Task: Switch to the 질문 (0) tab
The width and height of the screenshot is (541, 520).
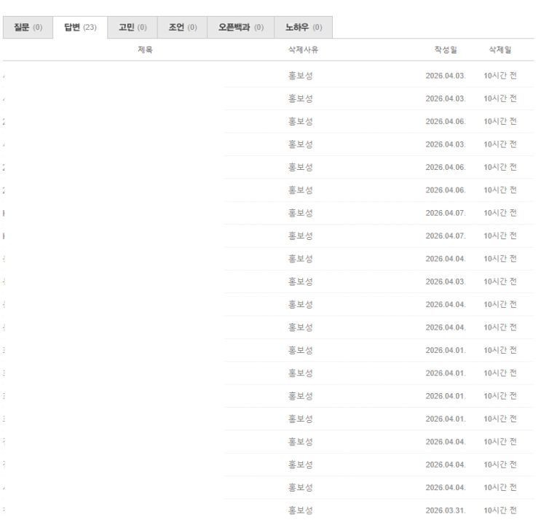Action: (28, 27)
